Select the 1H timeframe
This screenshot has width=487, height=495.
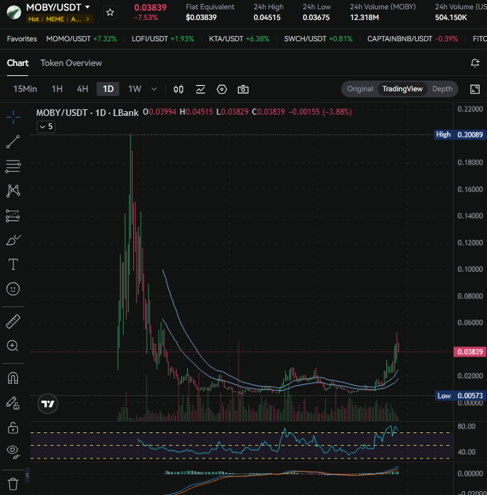coord(57,89)
